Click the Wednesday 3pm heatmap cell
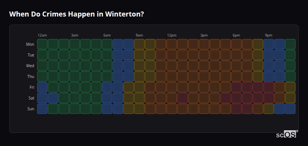The height and width of the screenshot is (146, 308). pos(204,66)
